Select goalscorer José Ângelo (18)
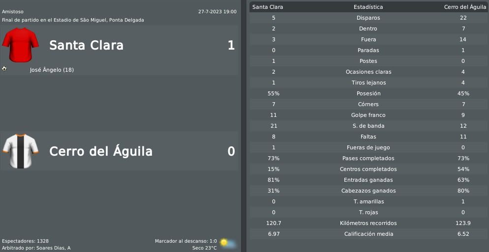Viewport: 489px width, 252px height. tap(52, 70)
